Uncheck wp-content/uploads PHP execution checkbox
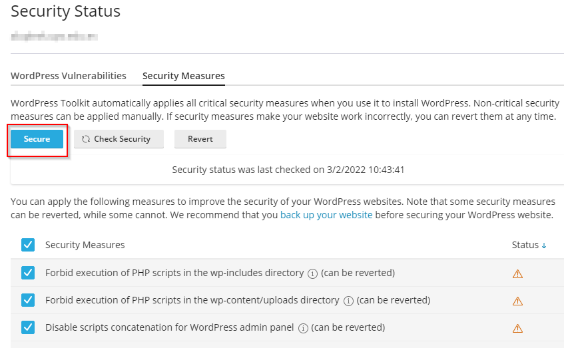This screenshot has height=348, width=564. pos(28,300)
